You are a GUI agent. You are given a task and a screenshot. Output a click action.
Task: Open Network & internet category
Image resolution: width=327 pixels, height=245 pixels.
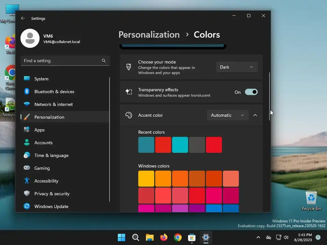point(65,104)
